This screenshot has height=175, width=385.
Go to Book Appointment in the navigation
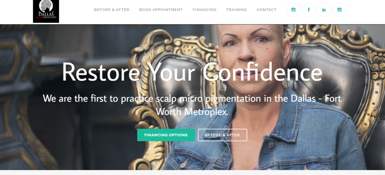(x=161, y=10)
